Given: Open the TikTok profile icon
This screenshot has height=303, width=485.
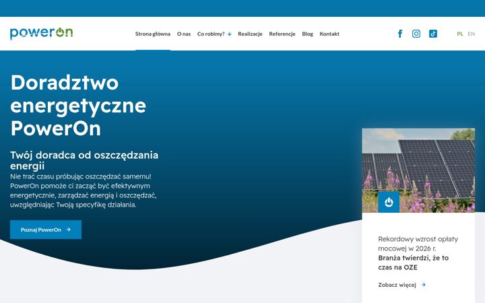Looking at the screenshot, I should pos(433,34).
